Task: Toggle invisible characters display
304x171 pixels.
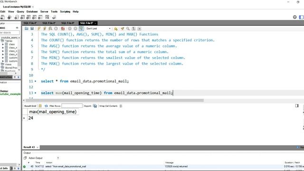Action: 133,28
